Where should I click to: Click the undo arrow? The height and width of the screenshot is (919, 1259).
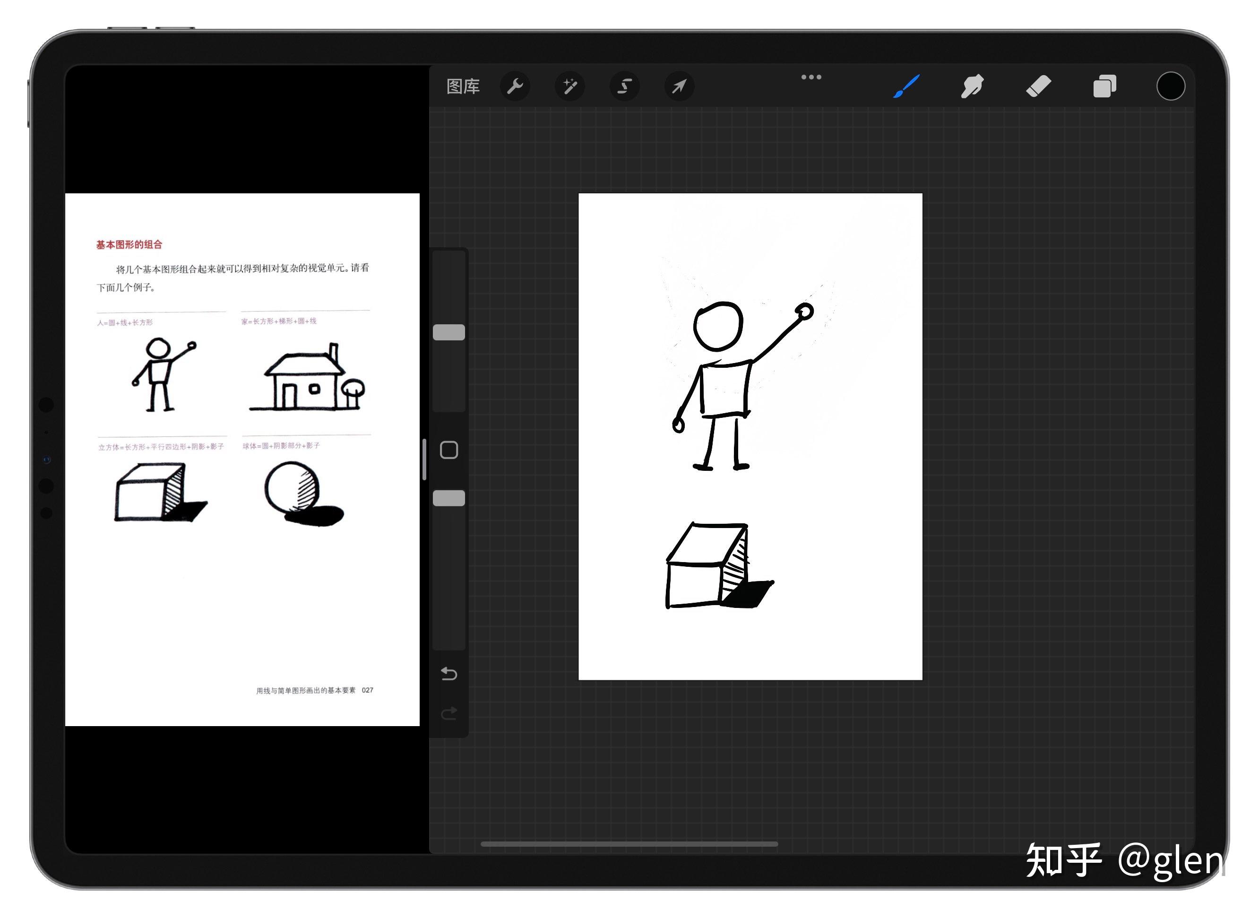449,674
